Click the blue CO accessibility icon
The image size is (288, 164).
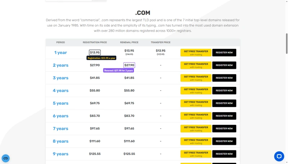[6, 158]
